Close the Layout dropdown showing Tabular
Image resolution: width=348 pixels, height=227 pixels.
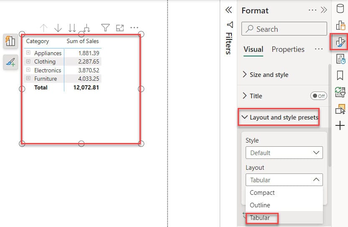pyautogui.click(x=284, y=180)
